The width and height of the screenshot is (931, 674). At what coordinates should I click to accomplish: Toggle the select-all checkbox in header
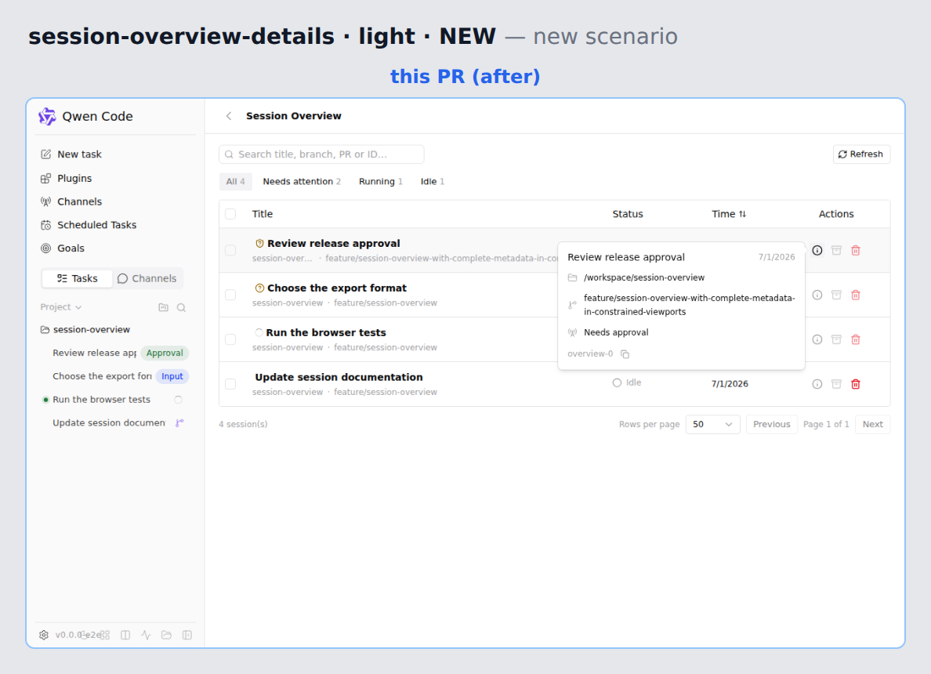pos(230,214)
